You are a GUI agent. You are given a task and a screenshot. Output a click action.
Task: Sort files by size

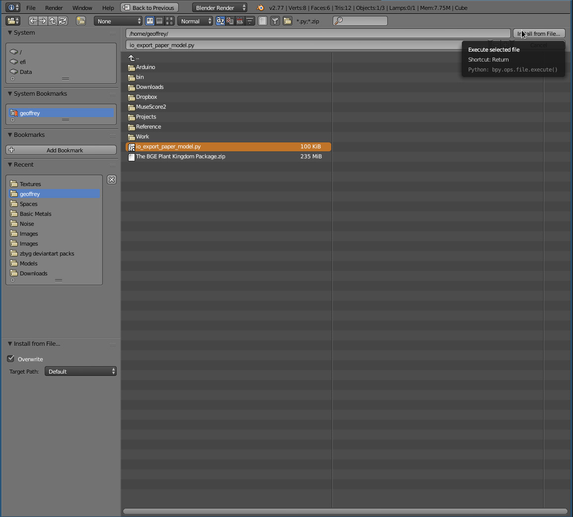click(250, 21)
